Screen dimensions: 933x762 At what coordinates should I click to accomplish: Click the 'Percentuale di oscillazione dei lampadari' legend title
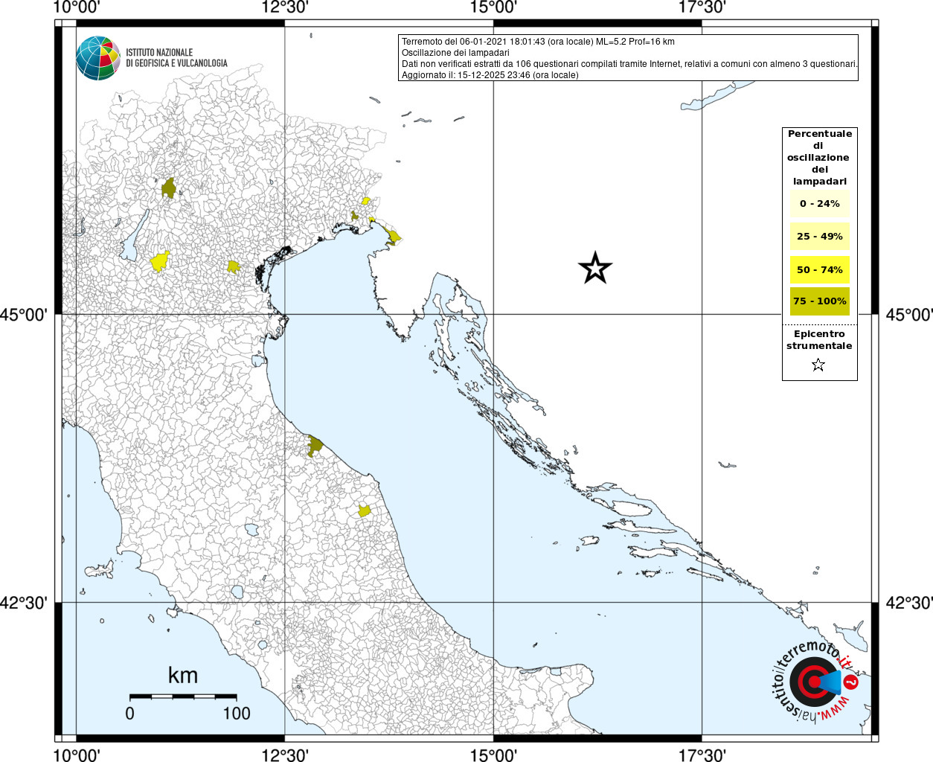[819, 157]
